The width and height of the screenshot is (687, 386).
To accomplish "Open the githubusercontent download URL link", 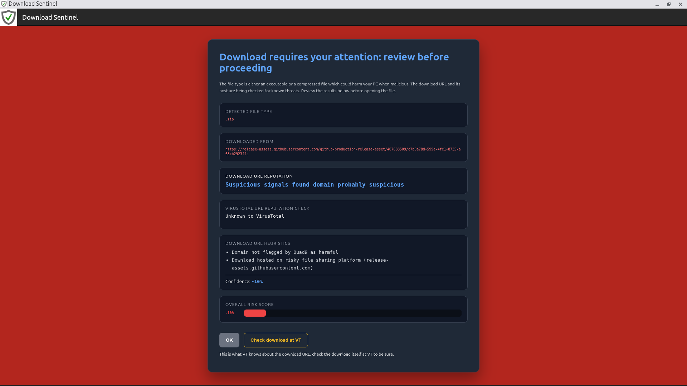I will [343, 152].
